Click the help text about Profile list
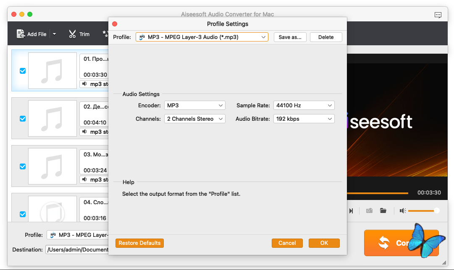454x270 pixels. click(181, 194)
